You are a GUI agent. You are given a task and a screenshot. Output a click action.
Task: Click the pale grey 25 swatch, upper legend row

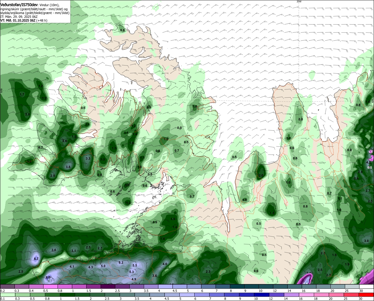coord(352,286)
